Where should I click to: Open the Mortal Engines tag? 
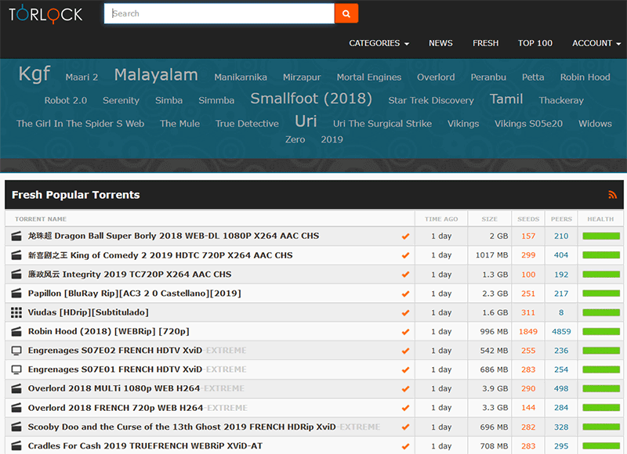[369, 77]
